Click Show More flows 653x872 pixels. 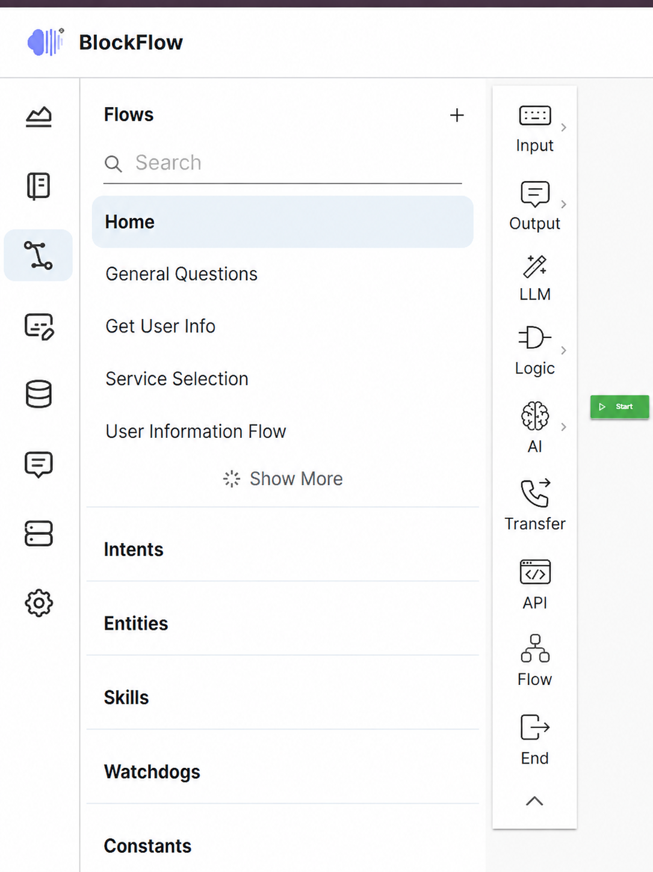coord(283,479)
